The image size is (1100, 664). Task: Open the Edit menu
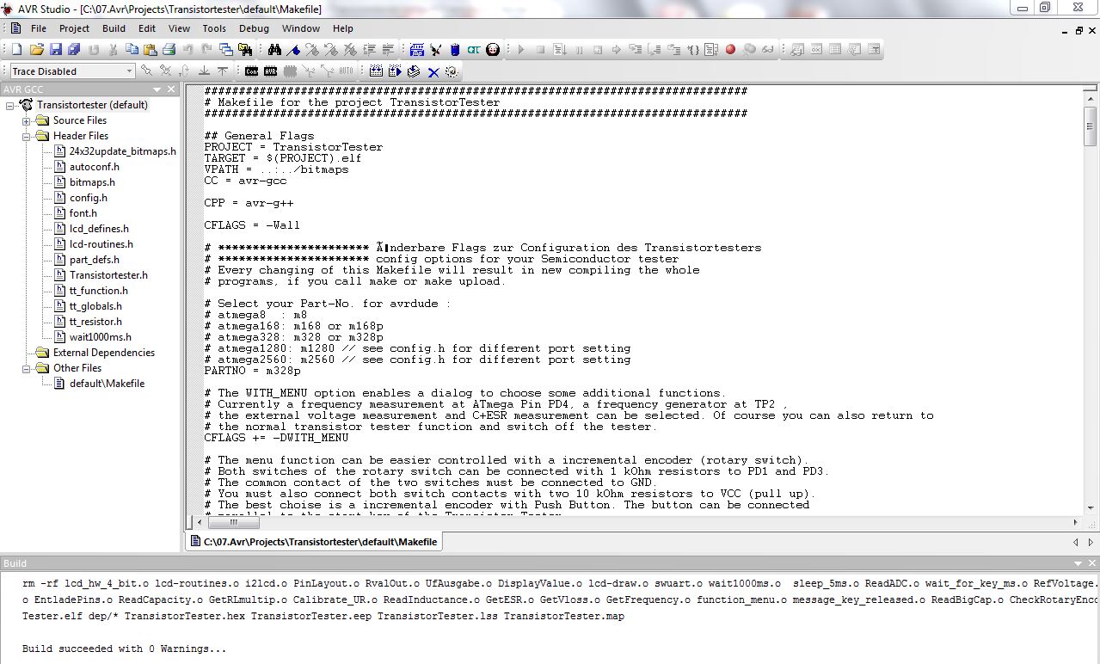point(147,28)
